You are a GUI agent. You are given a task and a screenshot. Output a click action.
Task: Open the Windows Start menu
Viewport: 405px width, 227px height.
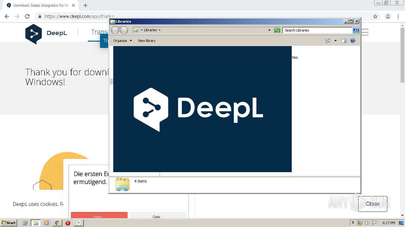click(x=9, y=223)
